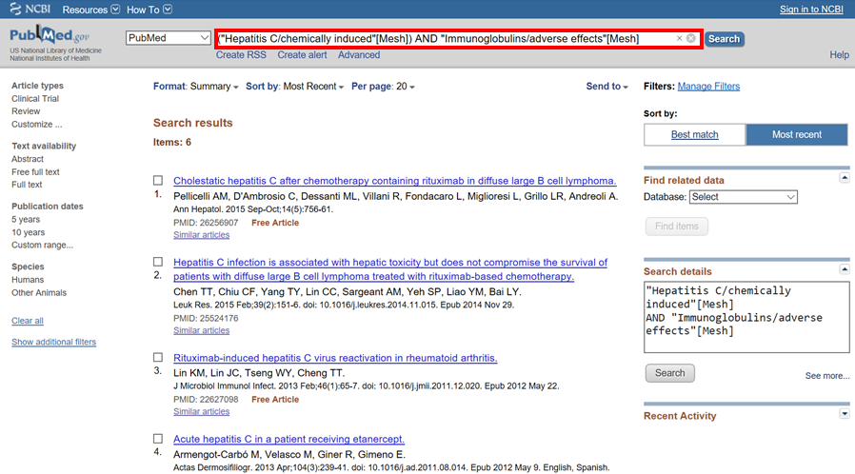Filter by Abstract text availability
This screenshot has width=855, height=474.
[28, 159]
